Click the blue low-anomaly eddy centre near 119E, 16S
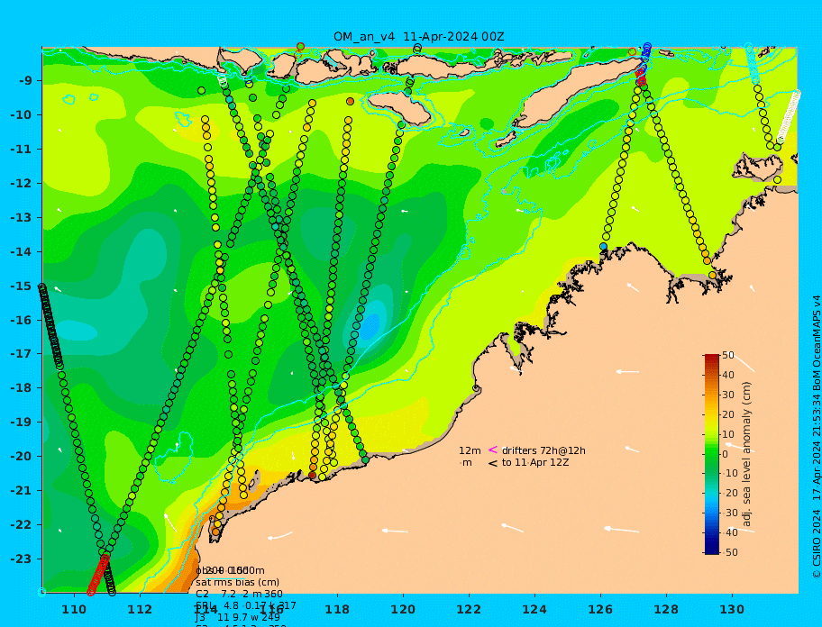The image size is (822, 627). [371, 326]
